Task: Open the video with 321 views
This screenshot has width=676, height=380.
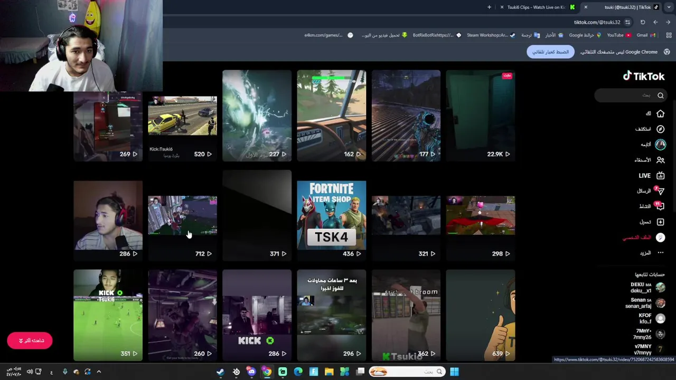Action: 406,215
